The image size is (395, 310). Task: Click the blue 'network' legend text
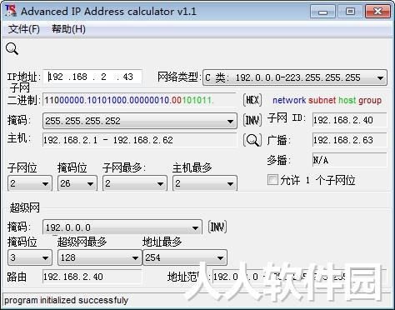pos(289,100)
